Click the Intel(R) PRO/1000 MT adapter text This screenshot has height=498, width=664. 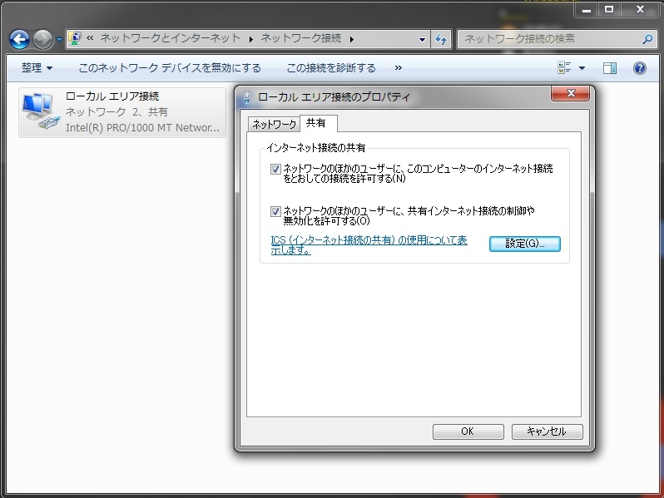click(142, 127)
